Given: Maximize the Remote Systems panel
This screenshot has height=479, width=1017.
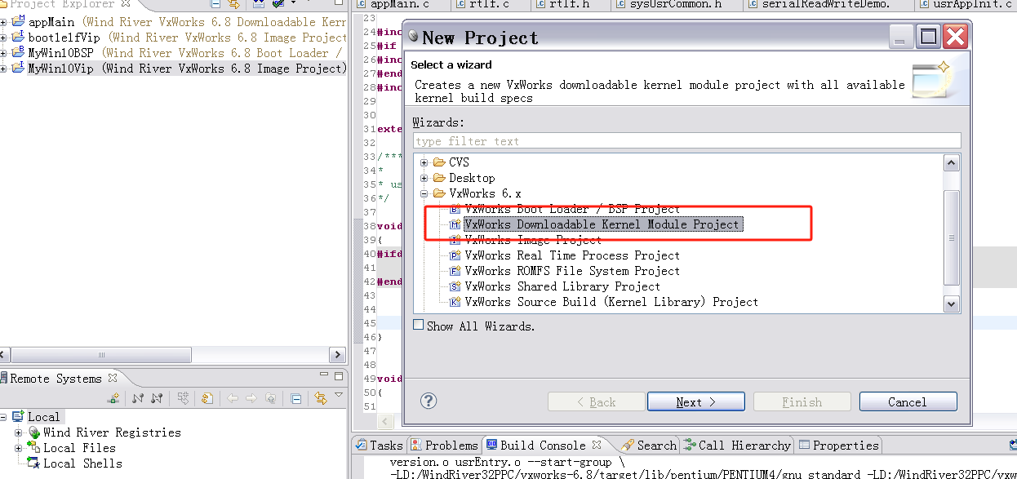Looking at the screenshot, I should [339, 376].
